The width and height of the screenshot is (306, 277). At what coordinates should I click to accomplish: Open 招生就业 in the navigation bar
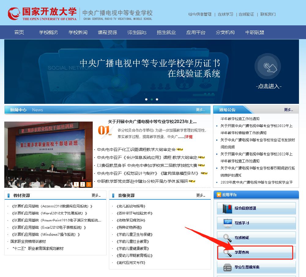(166, 32)
